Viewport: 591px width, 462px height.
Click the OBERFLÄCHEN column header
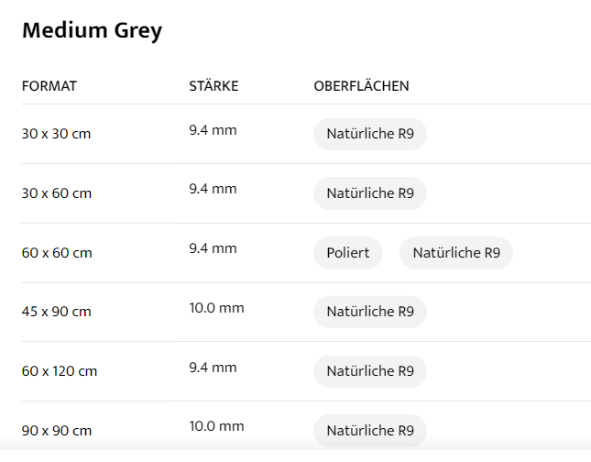coord(361,86)
